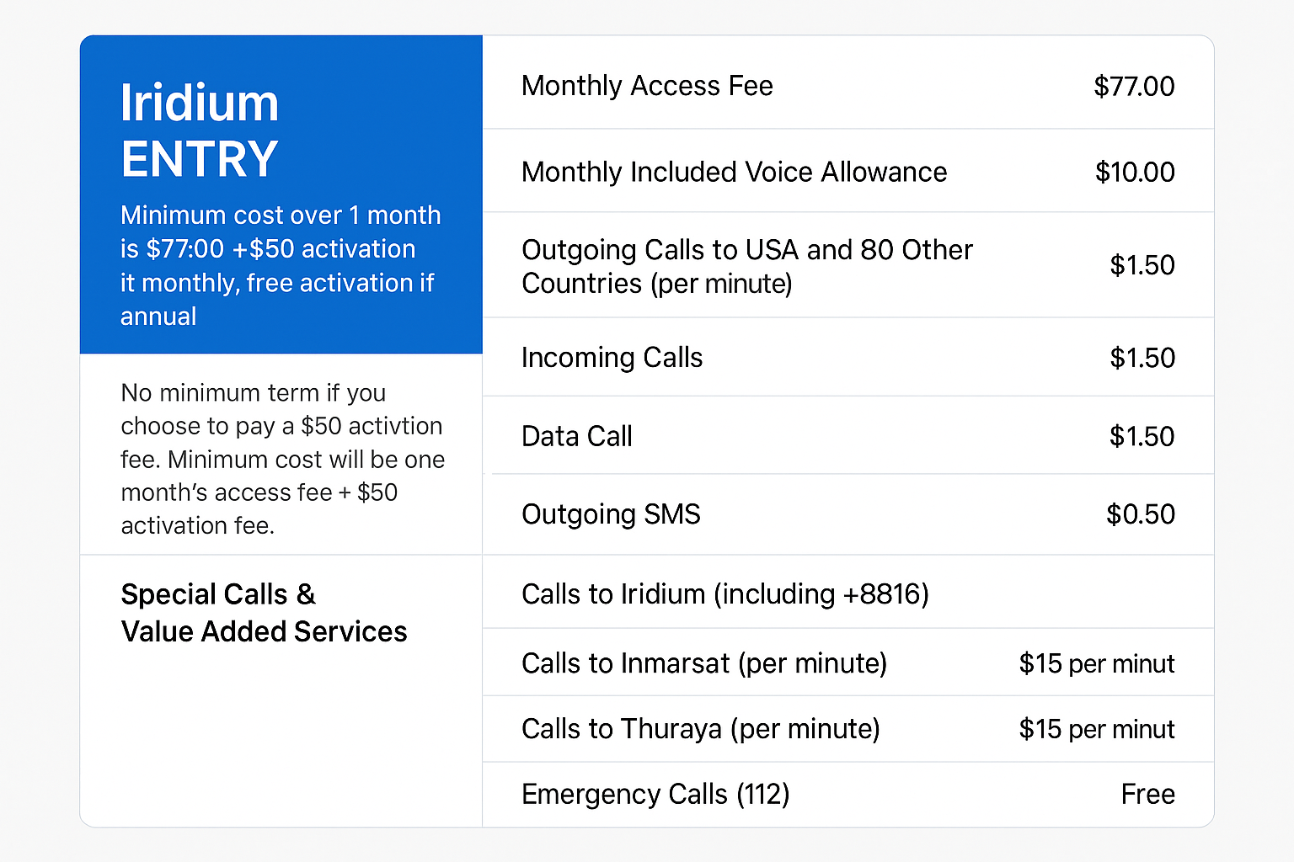Select the 'Free' emergency calls value

pos(1147,794)
